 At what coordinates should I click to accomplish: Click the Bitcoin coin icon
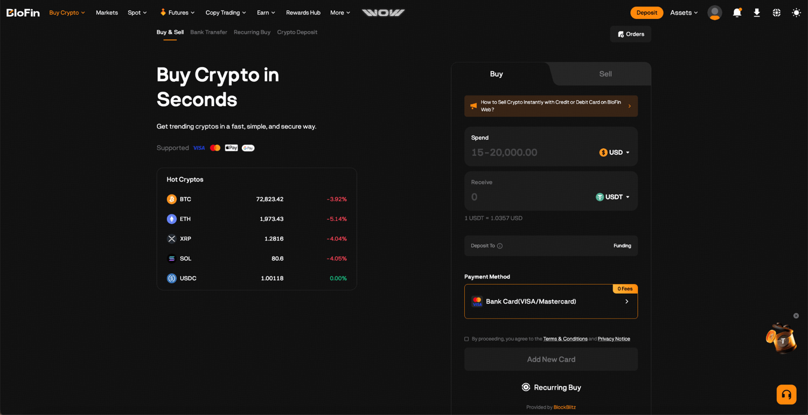pyautogui.click(x=172, y=199)
